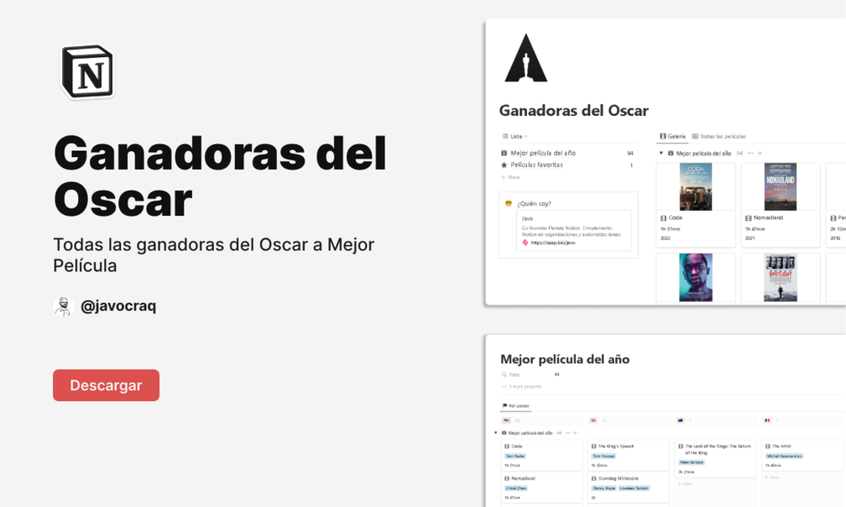Click the Moonlight poster with the blue face
The height and width of the screenshot is (507, 846).
pyautogui.click(x=695, y=277)
